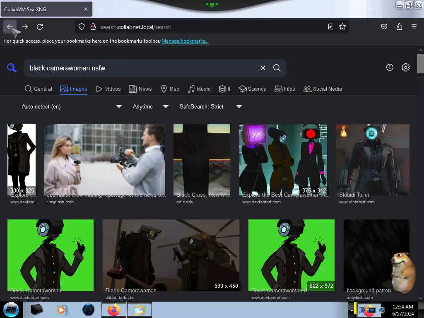Open the background pattern unsplash thumbnail
Image resolution: width=424 pixels, height=318 pixels.
(x=376, y=255)
